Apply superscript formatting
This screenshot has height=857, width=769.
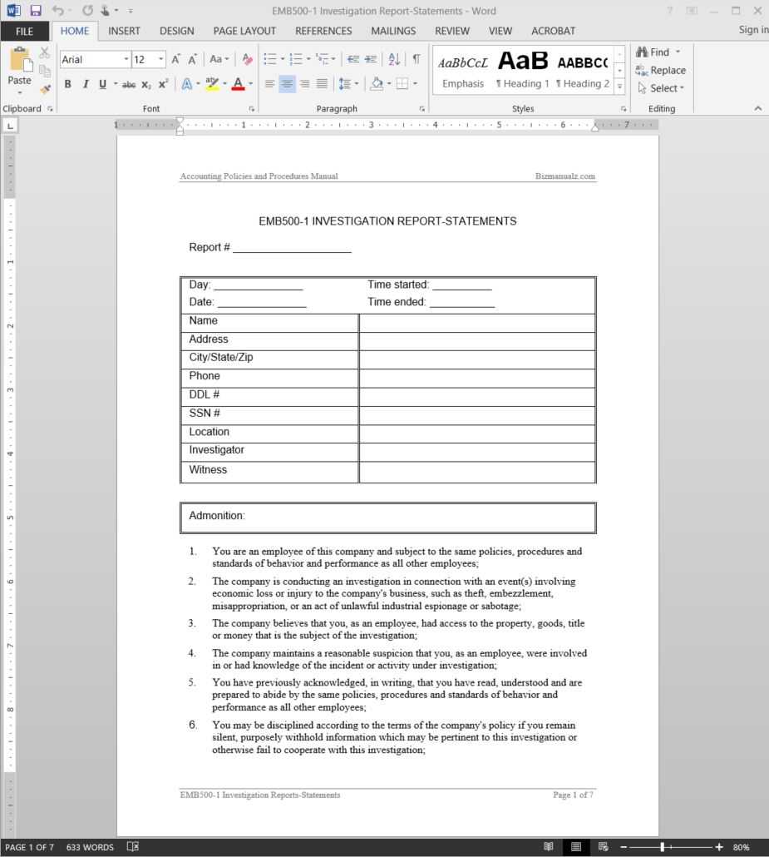[163, 84]
